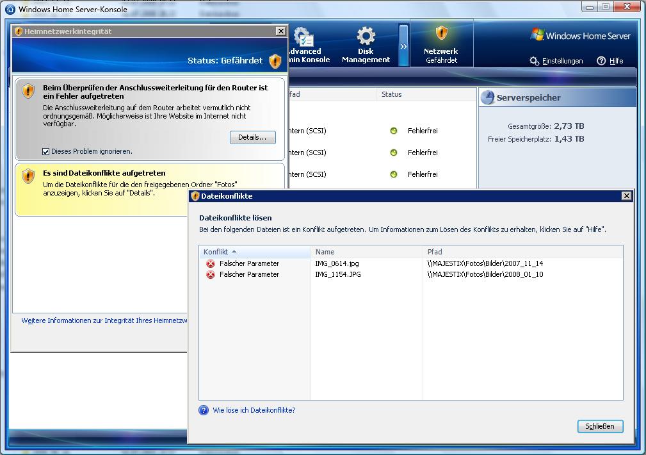Screen dimensions: 646x455
Task: Click the Netzwerk Gefährdet shield icon
Action: coord(441,33)
